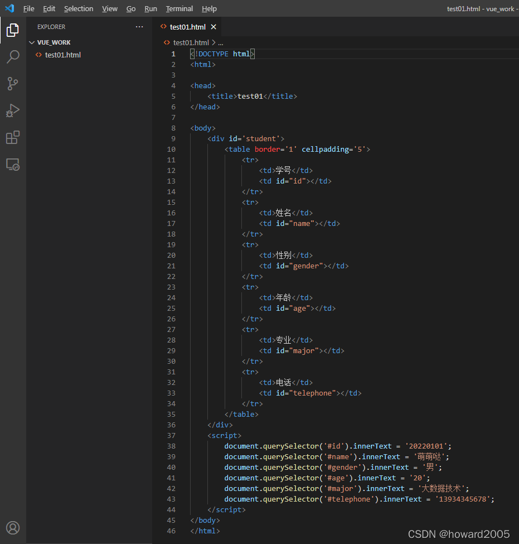The height and width of the screenshot is (544, 519).
Task: Click line number 46 in the gutter
Action: [171, 531]
